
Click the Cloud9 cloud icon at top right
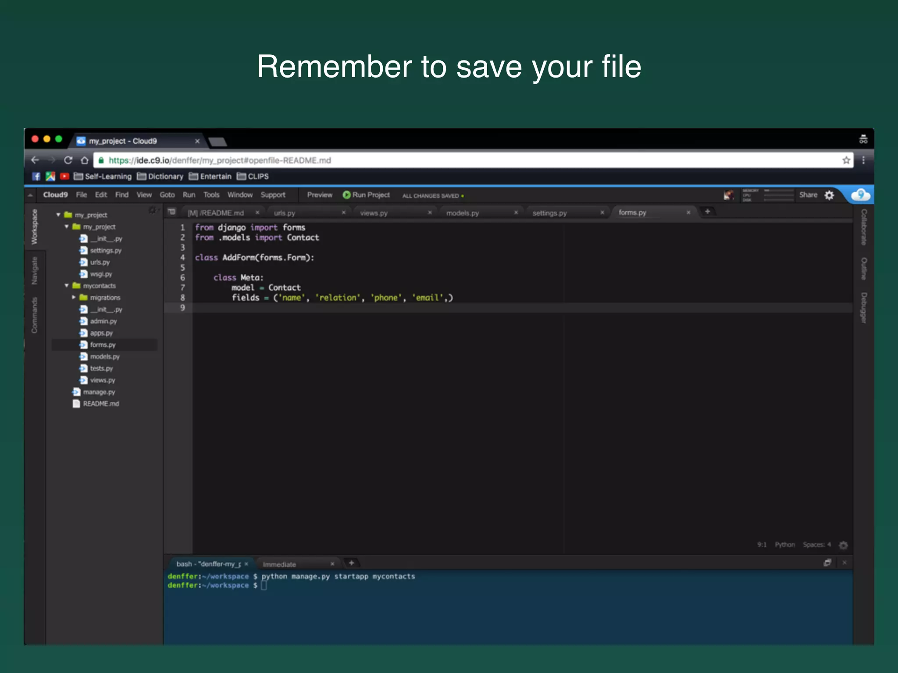coord(860,195)
